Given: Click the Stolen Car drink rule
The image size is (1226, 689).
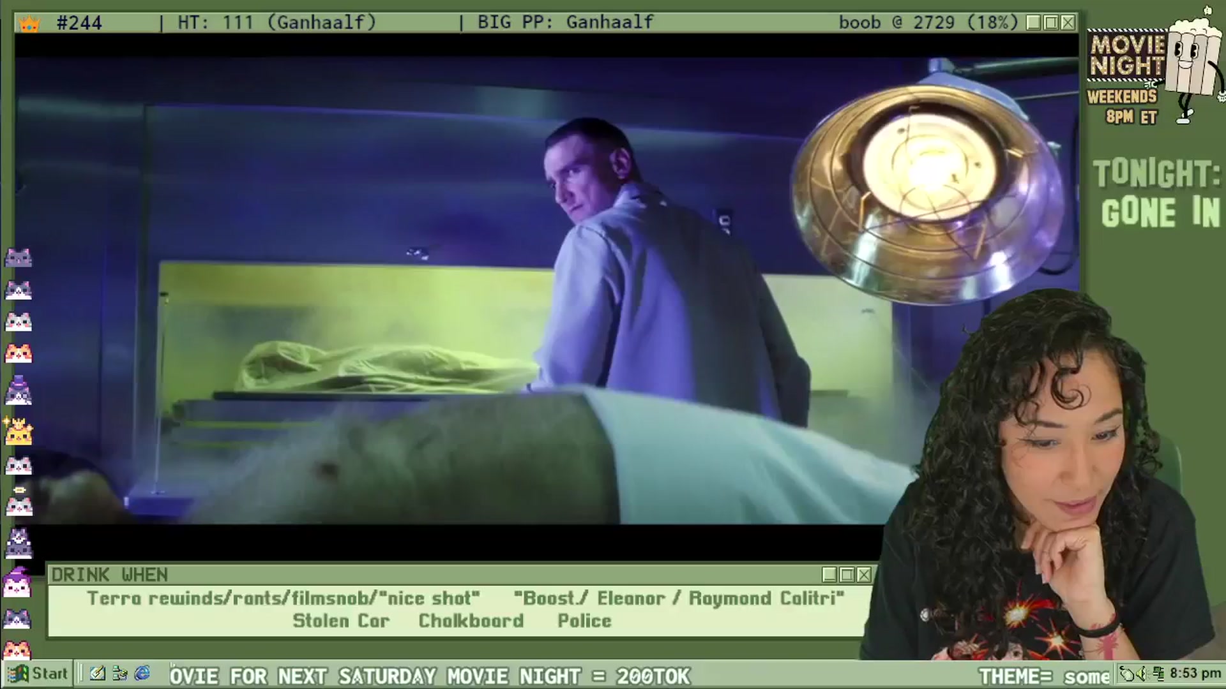Looking at the screenshot, I should [x=341, y=621].
